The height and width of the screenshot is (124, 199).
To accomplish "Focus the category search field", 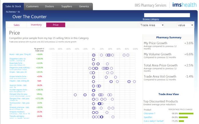I will click(x=167, y=15).
